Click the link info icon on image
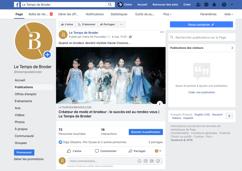This screenshot has width=242, height=171. click(x=160, y=104)
